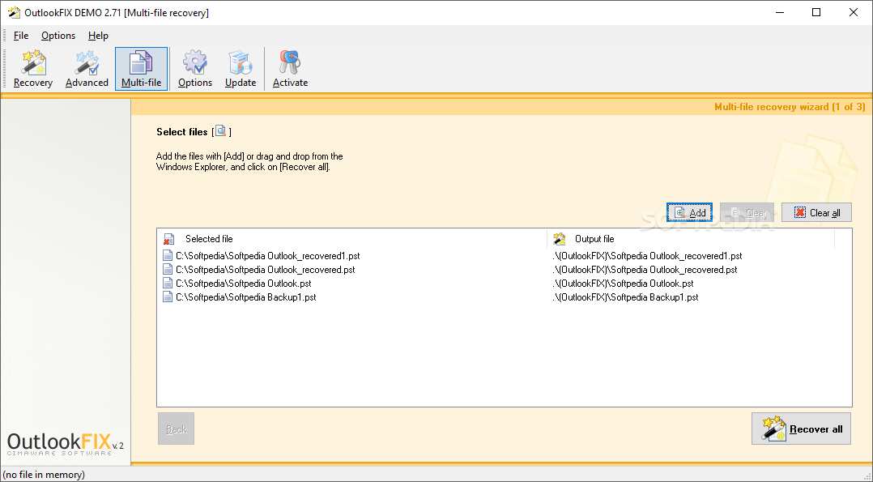Click the Clear all button
This screenshot has width=873, height=482.
(x=816, y=212)
